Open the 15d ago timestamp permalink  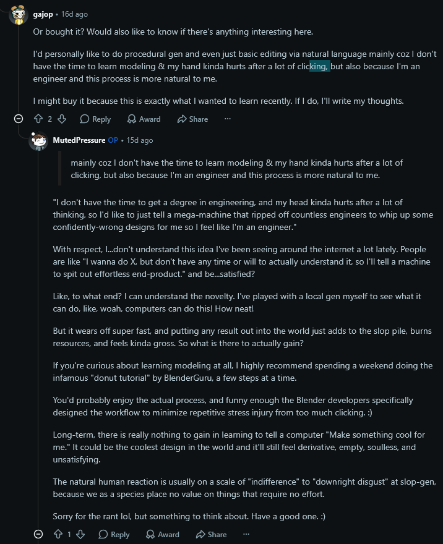pyautogui.click(x=140, y=140)
